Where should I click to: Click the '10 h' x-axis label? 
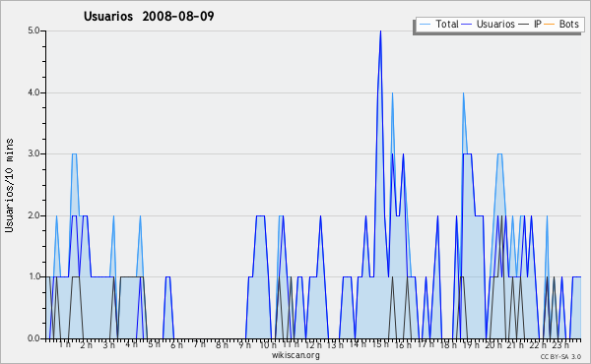pyautogui.click(x=268, y=344)
